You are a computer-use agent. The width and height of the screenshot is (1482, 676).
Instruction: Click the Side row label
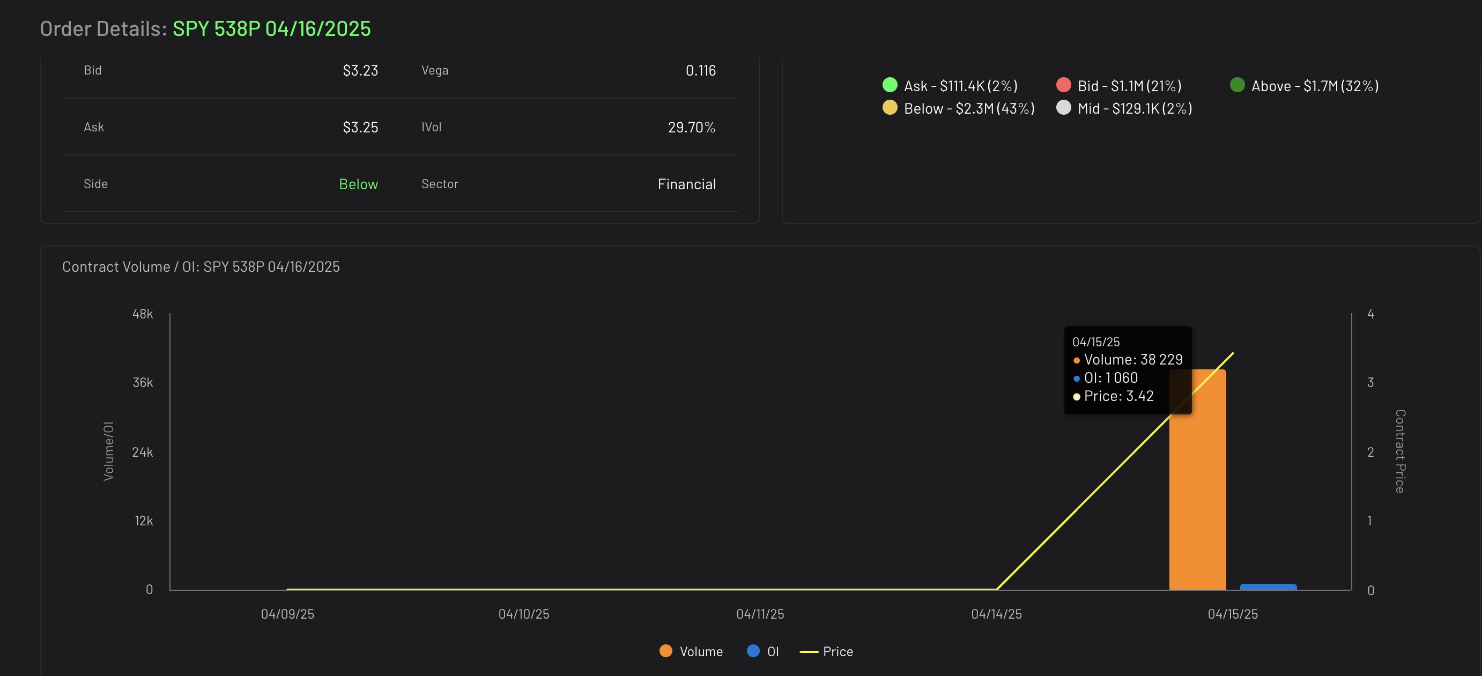pyautogui.click(x=95, y=184)
